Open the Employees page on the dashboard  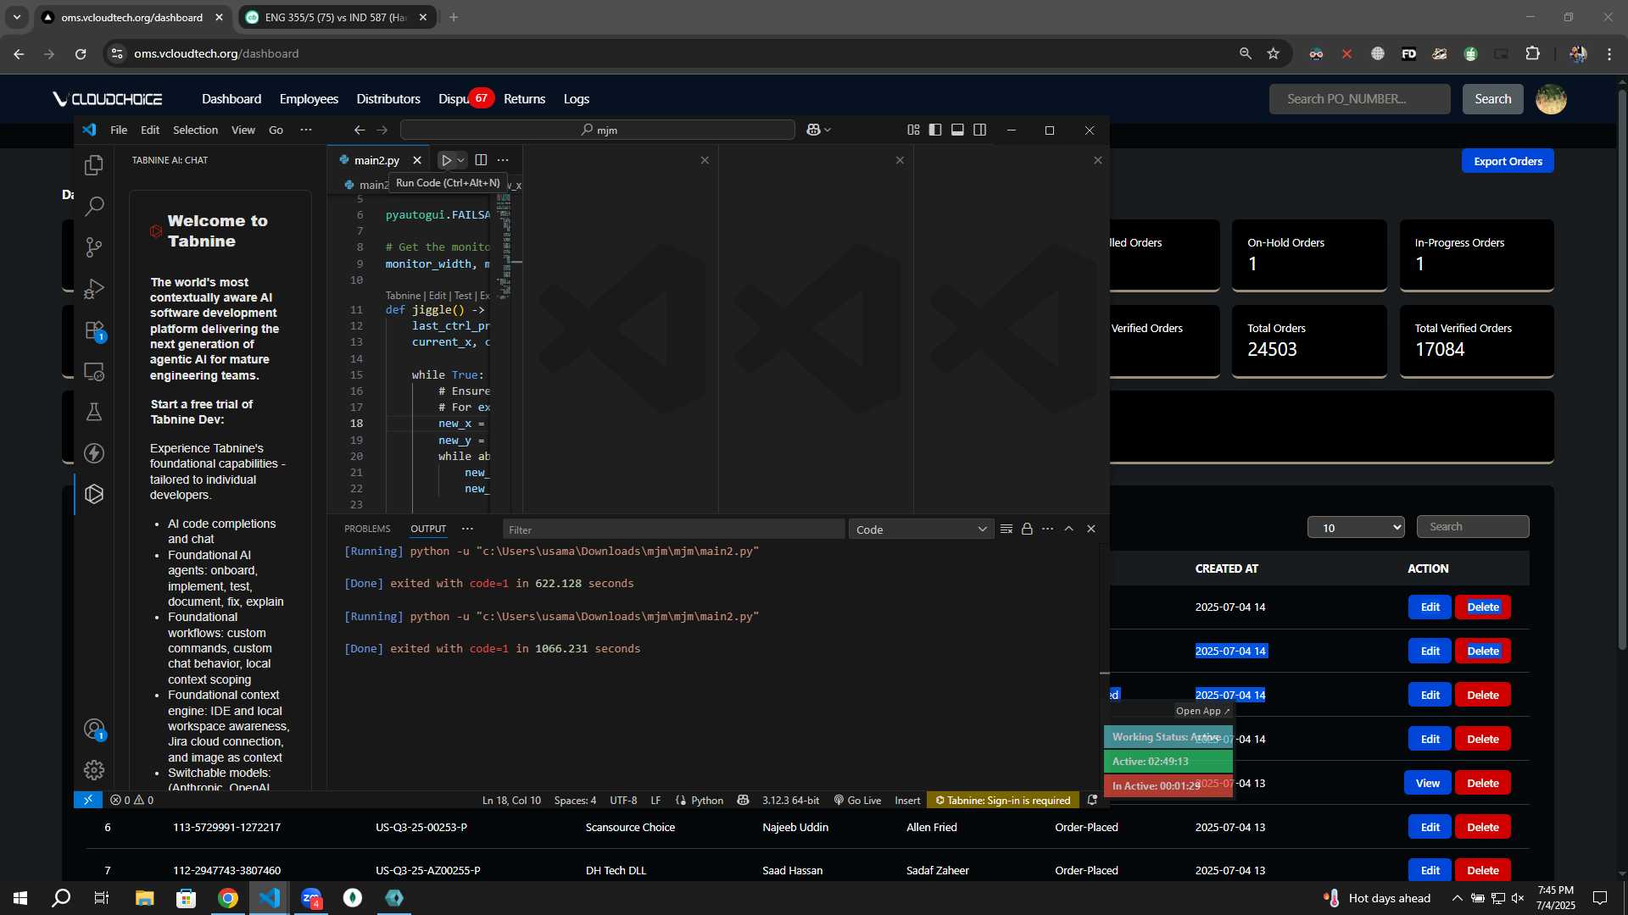(x=309, y=99)
